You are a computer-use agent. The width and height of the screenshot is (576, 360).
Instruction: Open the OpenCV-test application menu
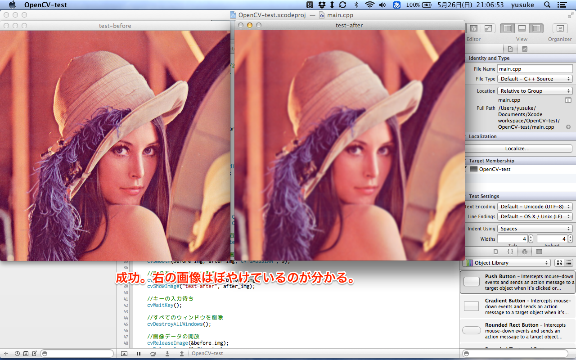point(45,5)
